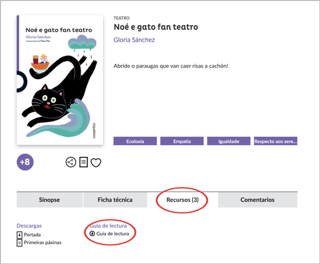Image resolution: width=320 pixels, height=264 pixels.
Task: Download the Guía de lectura file
Action: coord(113,234)
